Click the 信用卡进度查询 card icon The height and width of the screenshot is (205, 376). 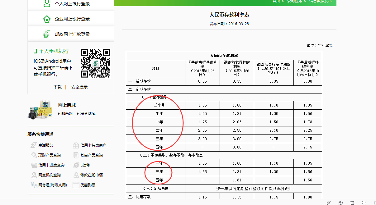point(34,165)
